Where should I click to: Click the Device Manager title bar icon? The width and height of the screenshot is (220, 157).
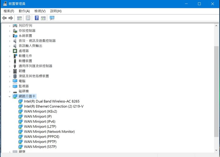coord(5,4)
